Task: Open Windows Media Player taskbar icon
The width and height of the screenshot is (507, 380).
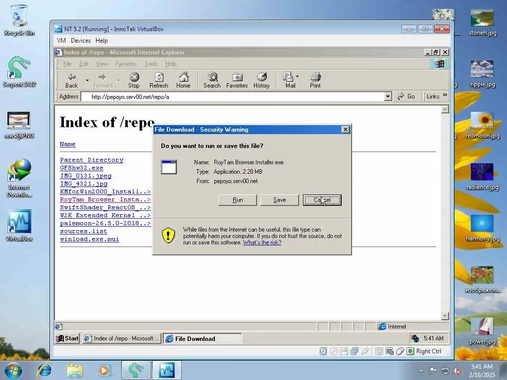Action: coord(104,370)
